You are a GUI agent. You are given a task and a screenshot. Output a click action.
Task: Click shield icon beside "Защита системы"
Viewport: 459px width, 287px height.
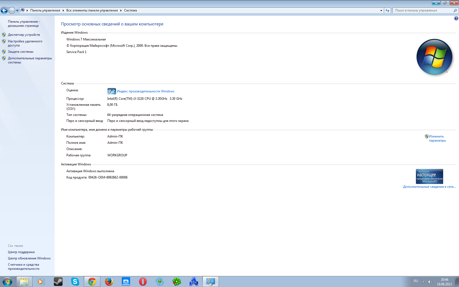click(4, 52)
